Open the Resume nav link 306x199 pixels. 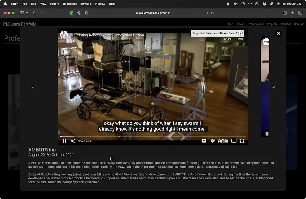[299, 24]
